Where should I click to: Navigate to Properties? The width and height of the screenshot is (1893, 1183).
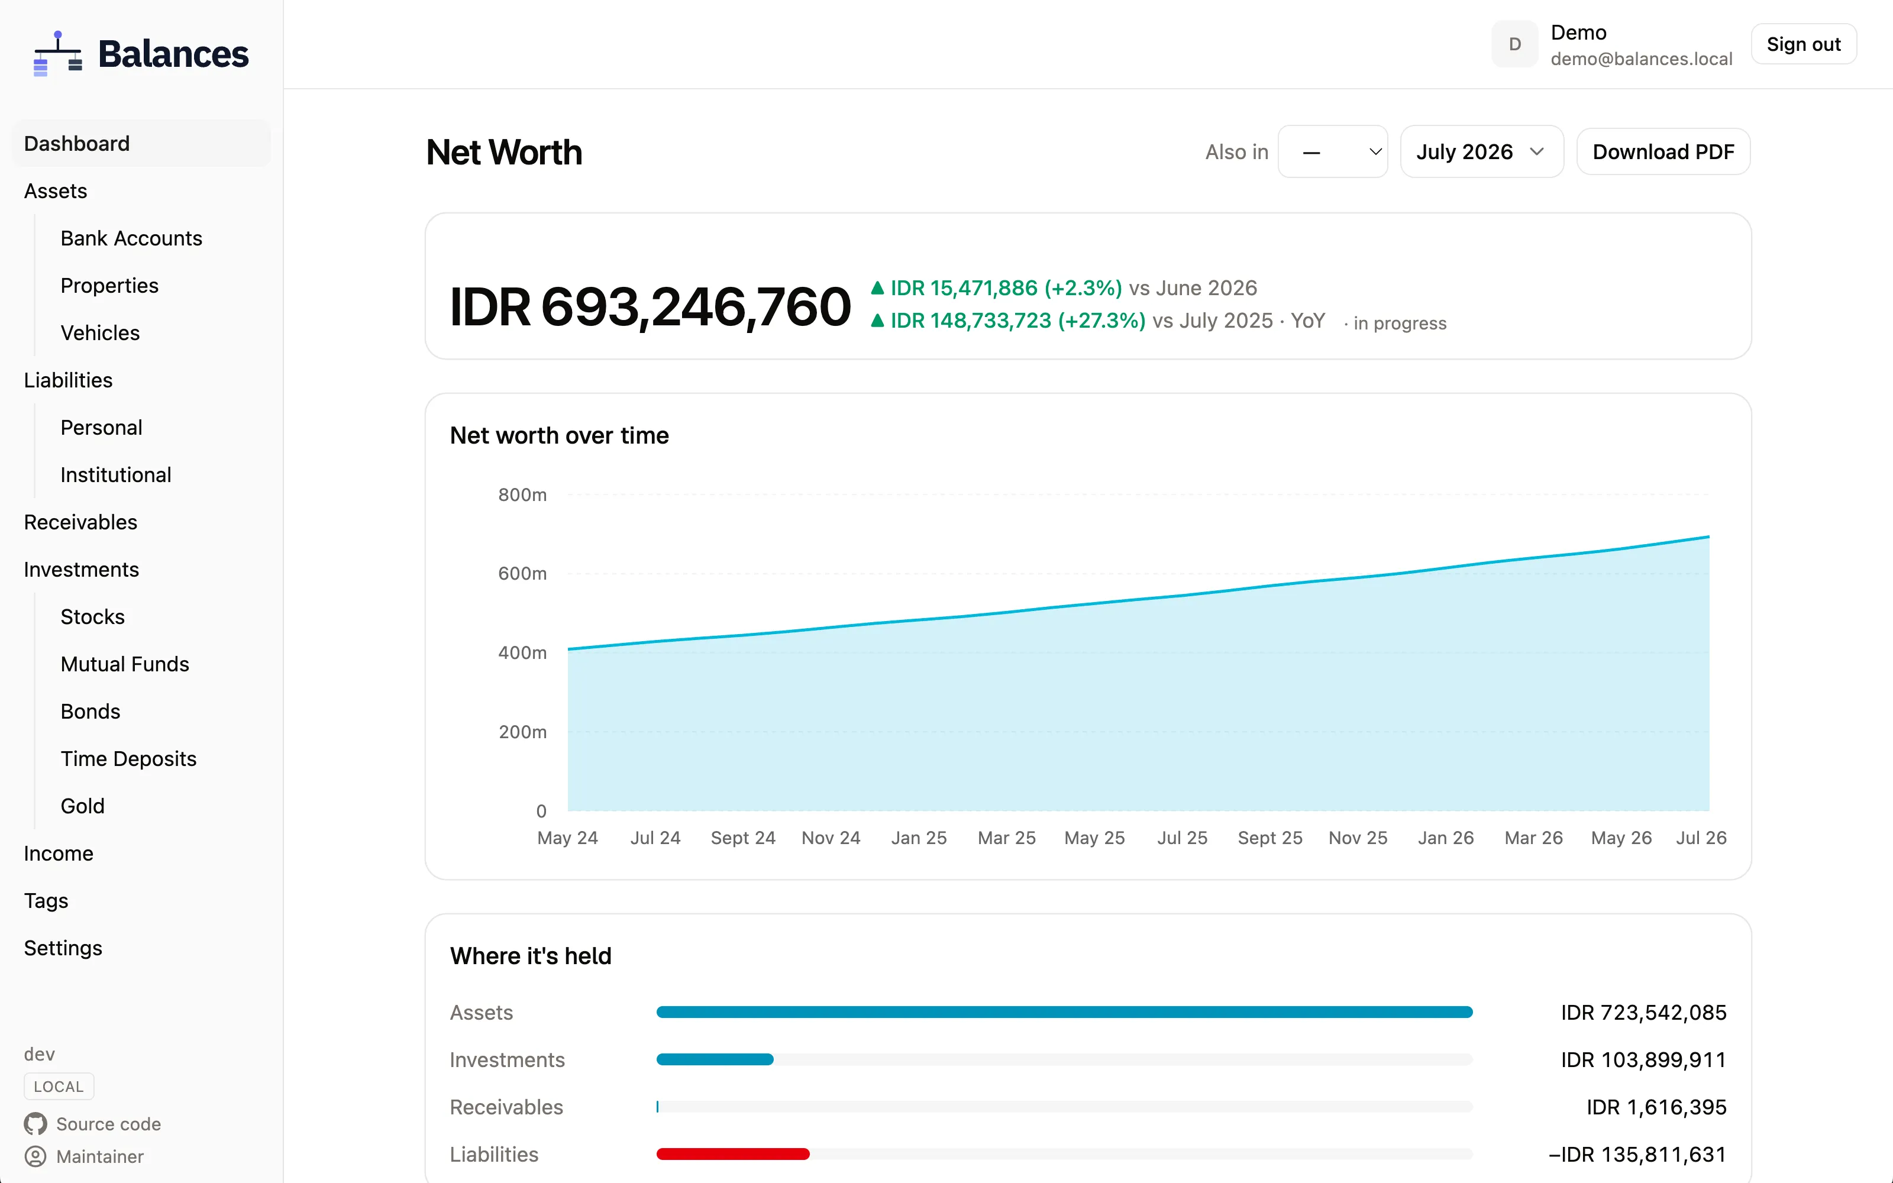[x=109, y=286]
